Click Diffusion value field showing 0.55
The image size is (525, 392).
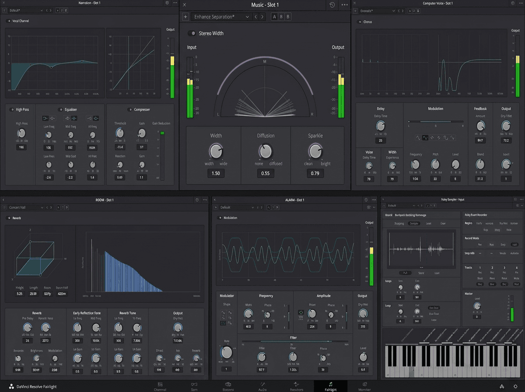point(265,173)
